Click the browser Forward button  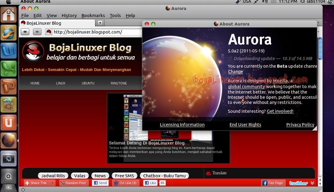coord(37,32)
